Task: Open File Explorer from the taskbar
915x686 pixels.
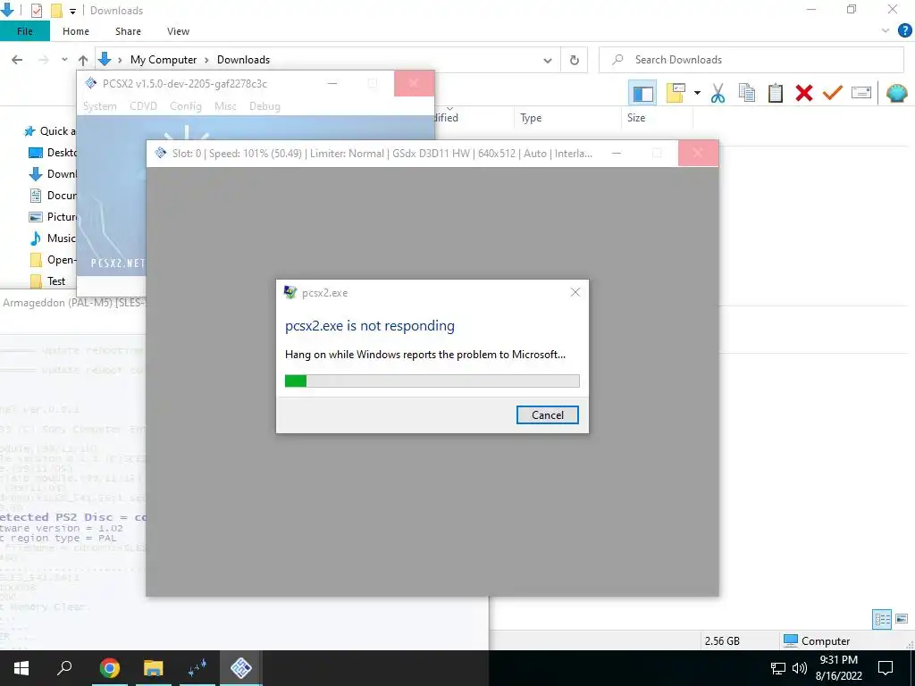Action: click(154, 668)
